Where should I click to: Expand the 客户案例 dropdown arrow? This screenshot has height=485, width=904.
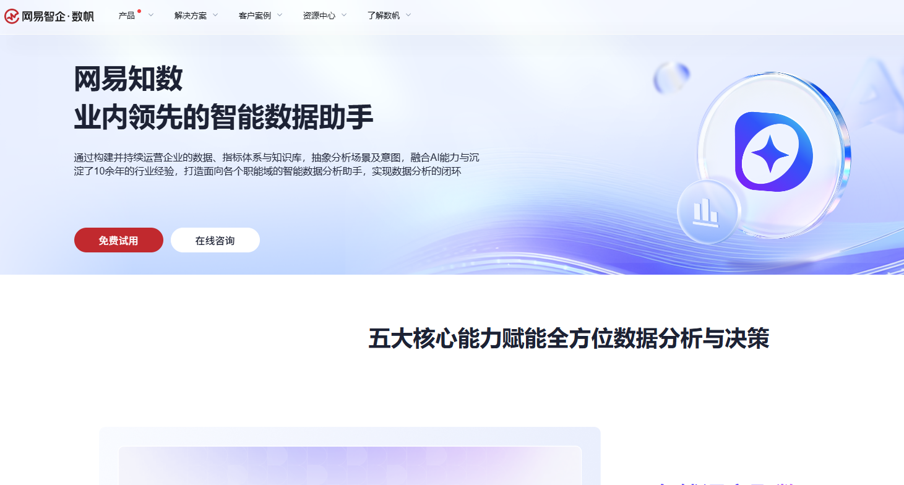(279, 15)
